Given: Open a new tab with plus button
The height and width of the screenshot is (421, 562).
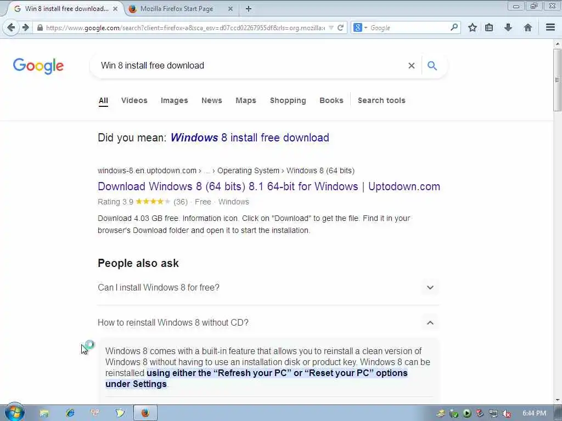Looking at the screenshot, I should coord(249,9).
